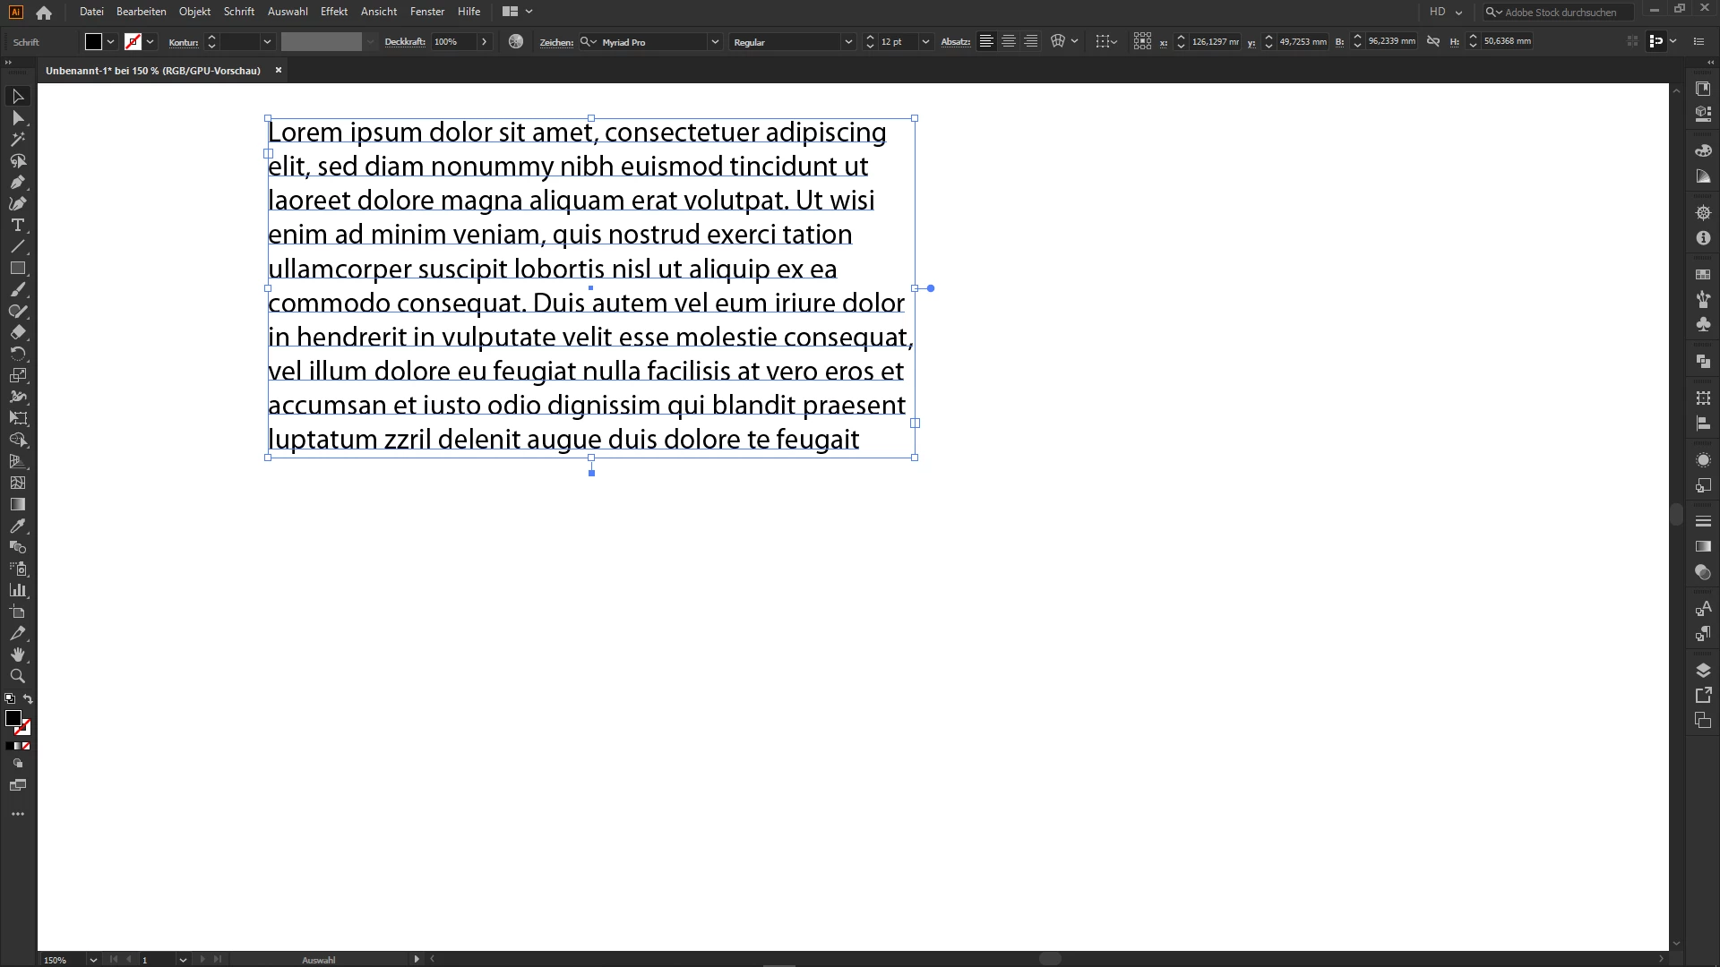This screenshot has width=1720, height=967.
Task: Select the Eraser tool
Action: point(17,332)
